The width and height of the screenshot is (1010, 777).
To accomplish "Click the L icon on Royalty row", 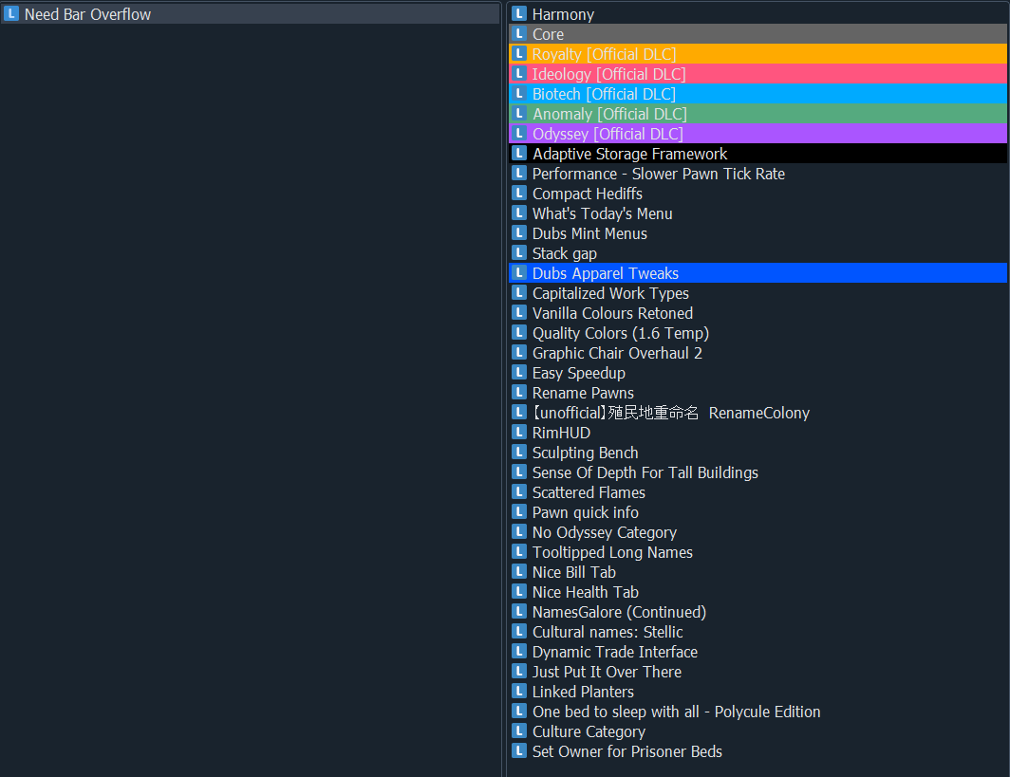I will pyautogui.click(x=519, y=53).
